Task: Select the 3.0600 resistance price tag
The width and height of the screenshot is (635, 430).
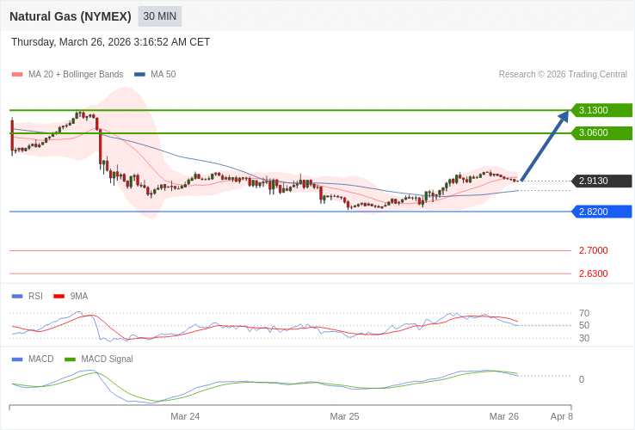Action: (601, 132)
